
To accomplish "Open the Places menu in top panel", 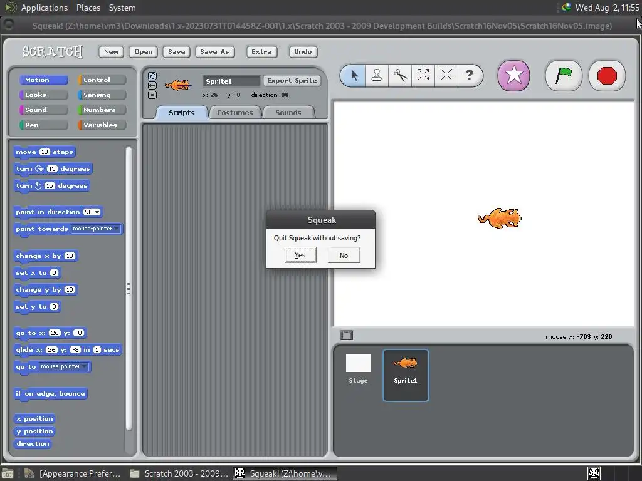I will point(88,8).
